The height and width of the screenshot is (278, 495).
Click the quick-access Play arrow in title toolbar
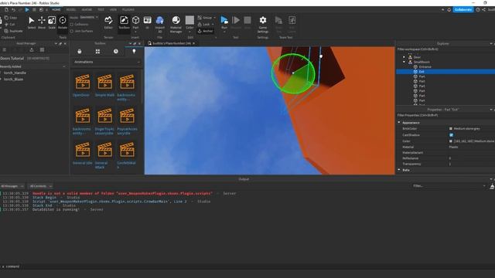point(27,10)
